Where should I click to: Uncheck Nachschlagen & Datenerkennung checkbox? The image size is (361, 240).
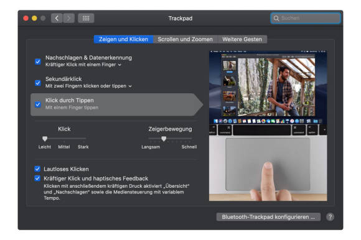point(38,62)
